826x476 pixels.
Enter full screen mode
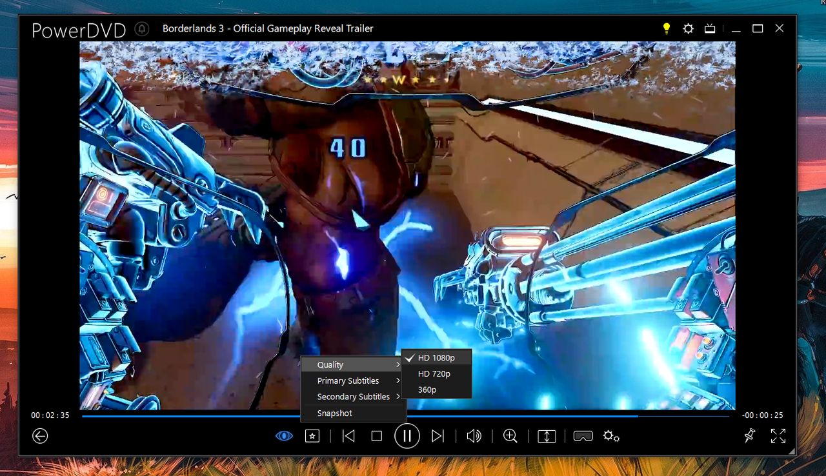click(x=778, y=436)
